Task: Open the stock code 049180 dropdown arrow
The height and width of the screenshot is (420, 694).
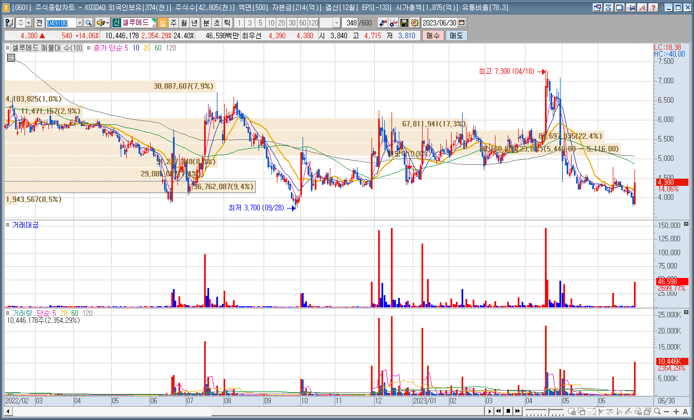Action: click(80, 23)
